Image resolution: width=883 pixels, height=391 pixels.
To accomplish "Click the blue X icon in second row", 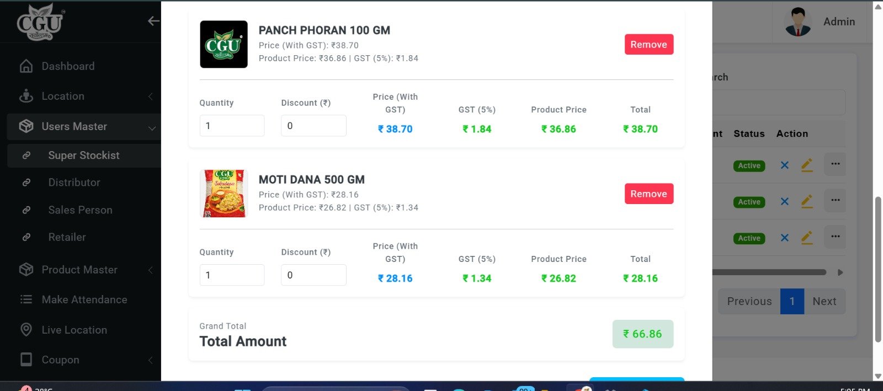I will 784,202.
